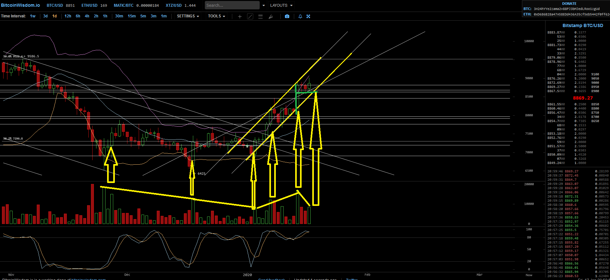Select the 15m time interval
The height and width of the screenshot is (280, 610).
132,16
